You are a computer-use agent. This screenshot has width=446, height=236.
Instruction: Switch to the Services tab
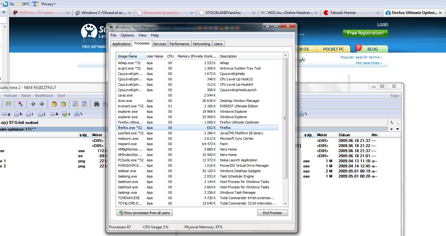(x=159, y=44)
